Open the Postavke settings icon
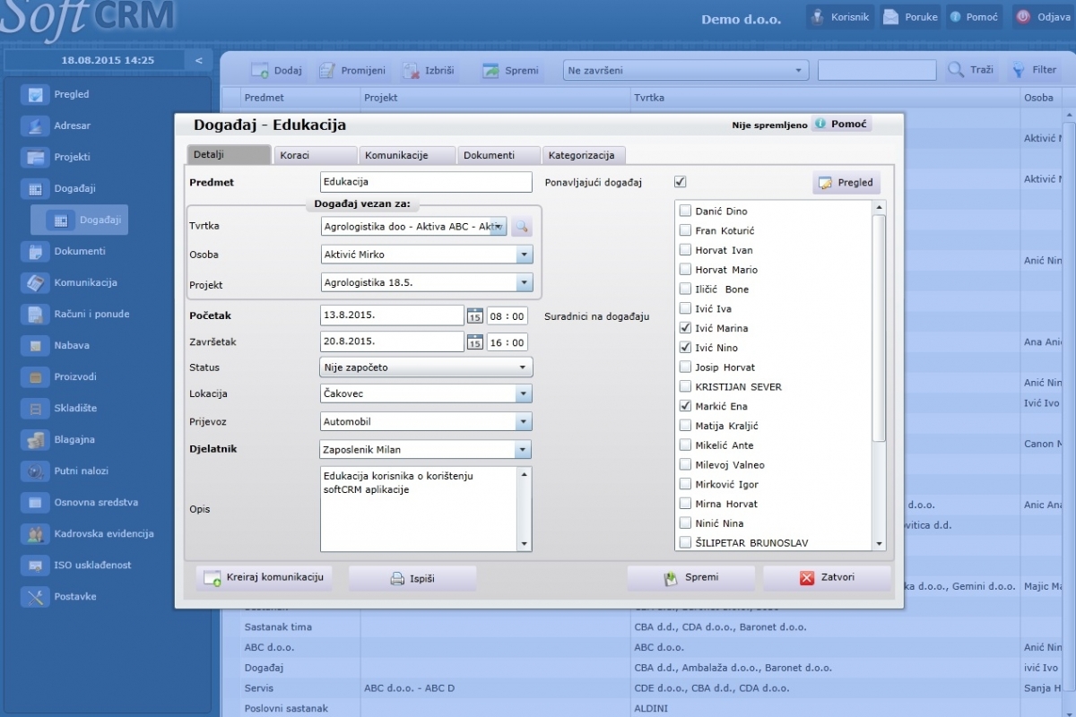Image resolution: width=1076 pixels, height=717 pixels. pyautogui.click(x=35, y=597)
